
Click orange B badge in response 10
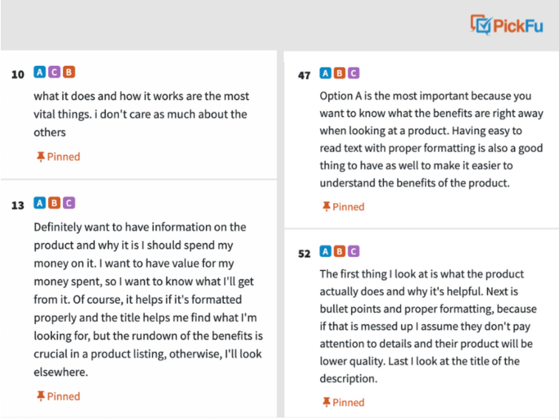(69, 72)
